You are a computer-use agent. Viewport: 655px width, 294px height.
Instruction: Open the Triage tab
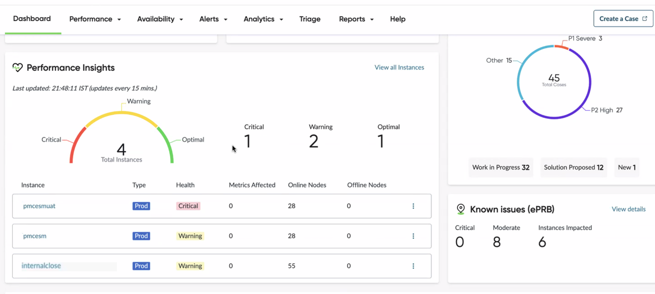tap(310, 19)
